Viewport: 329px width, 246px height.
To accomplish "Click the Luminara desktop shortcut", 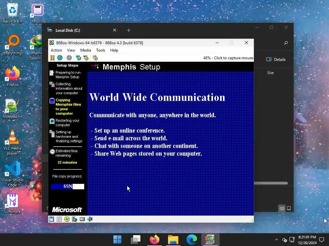I will [13, 203].
